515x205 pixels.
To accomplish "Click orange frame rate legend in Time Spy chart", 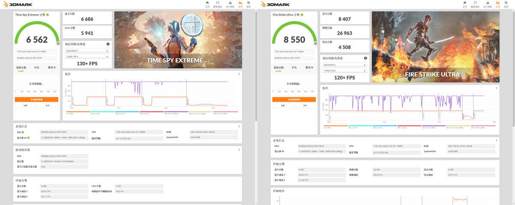I will click(x=79, y=112).
